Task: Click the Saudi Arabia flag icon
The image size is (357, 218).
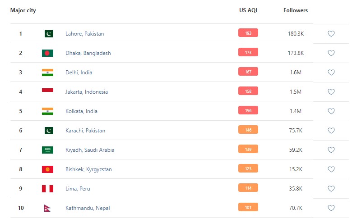Action: [x=47, y=150]
